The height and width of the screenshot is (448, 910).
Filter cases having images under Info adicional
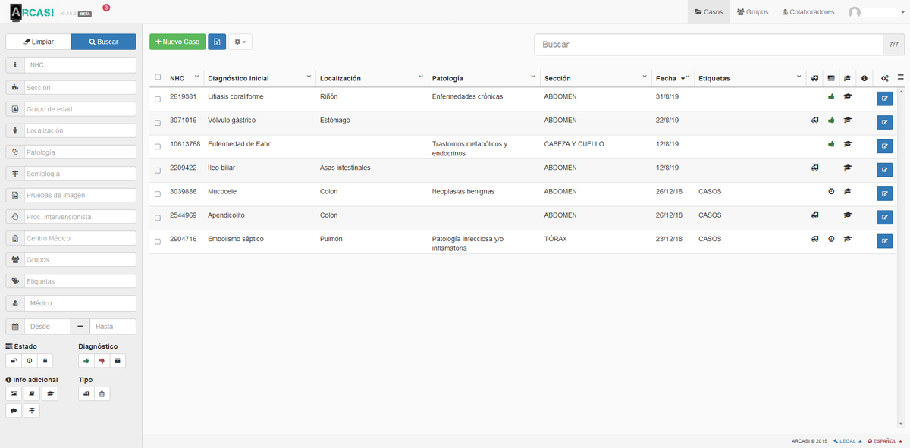tap(14, 394)
